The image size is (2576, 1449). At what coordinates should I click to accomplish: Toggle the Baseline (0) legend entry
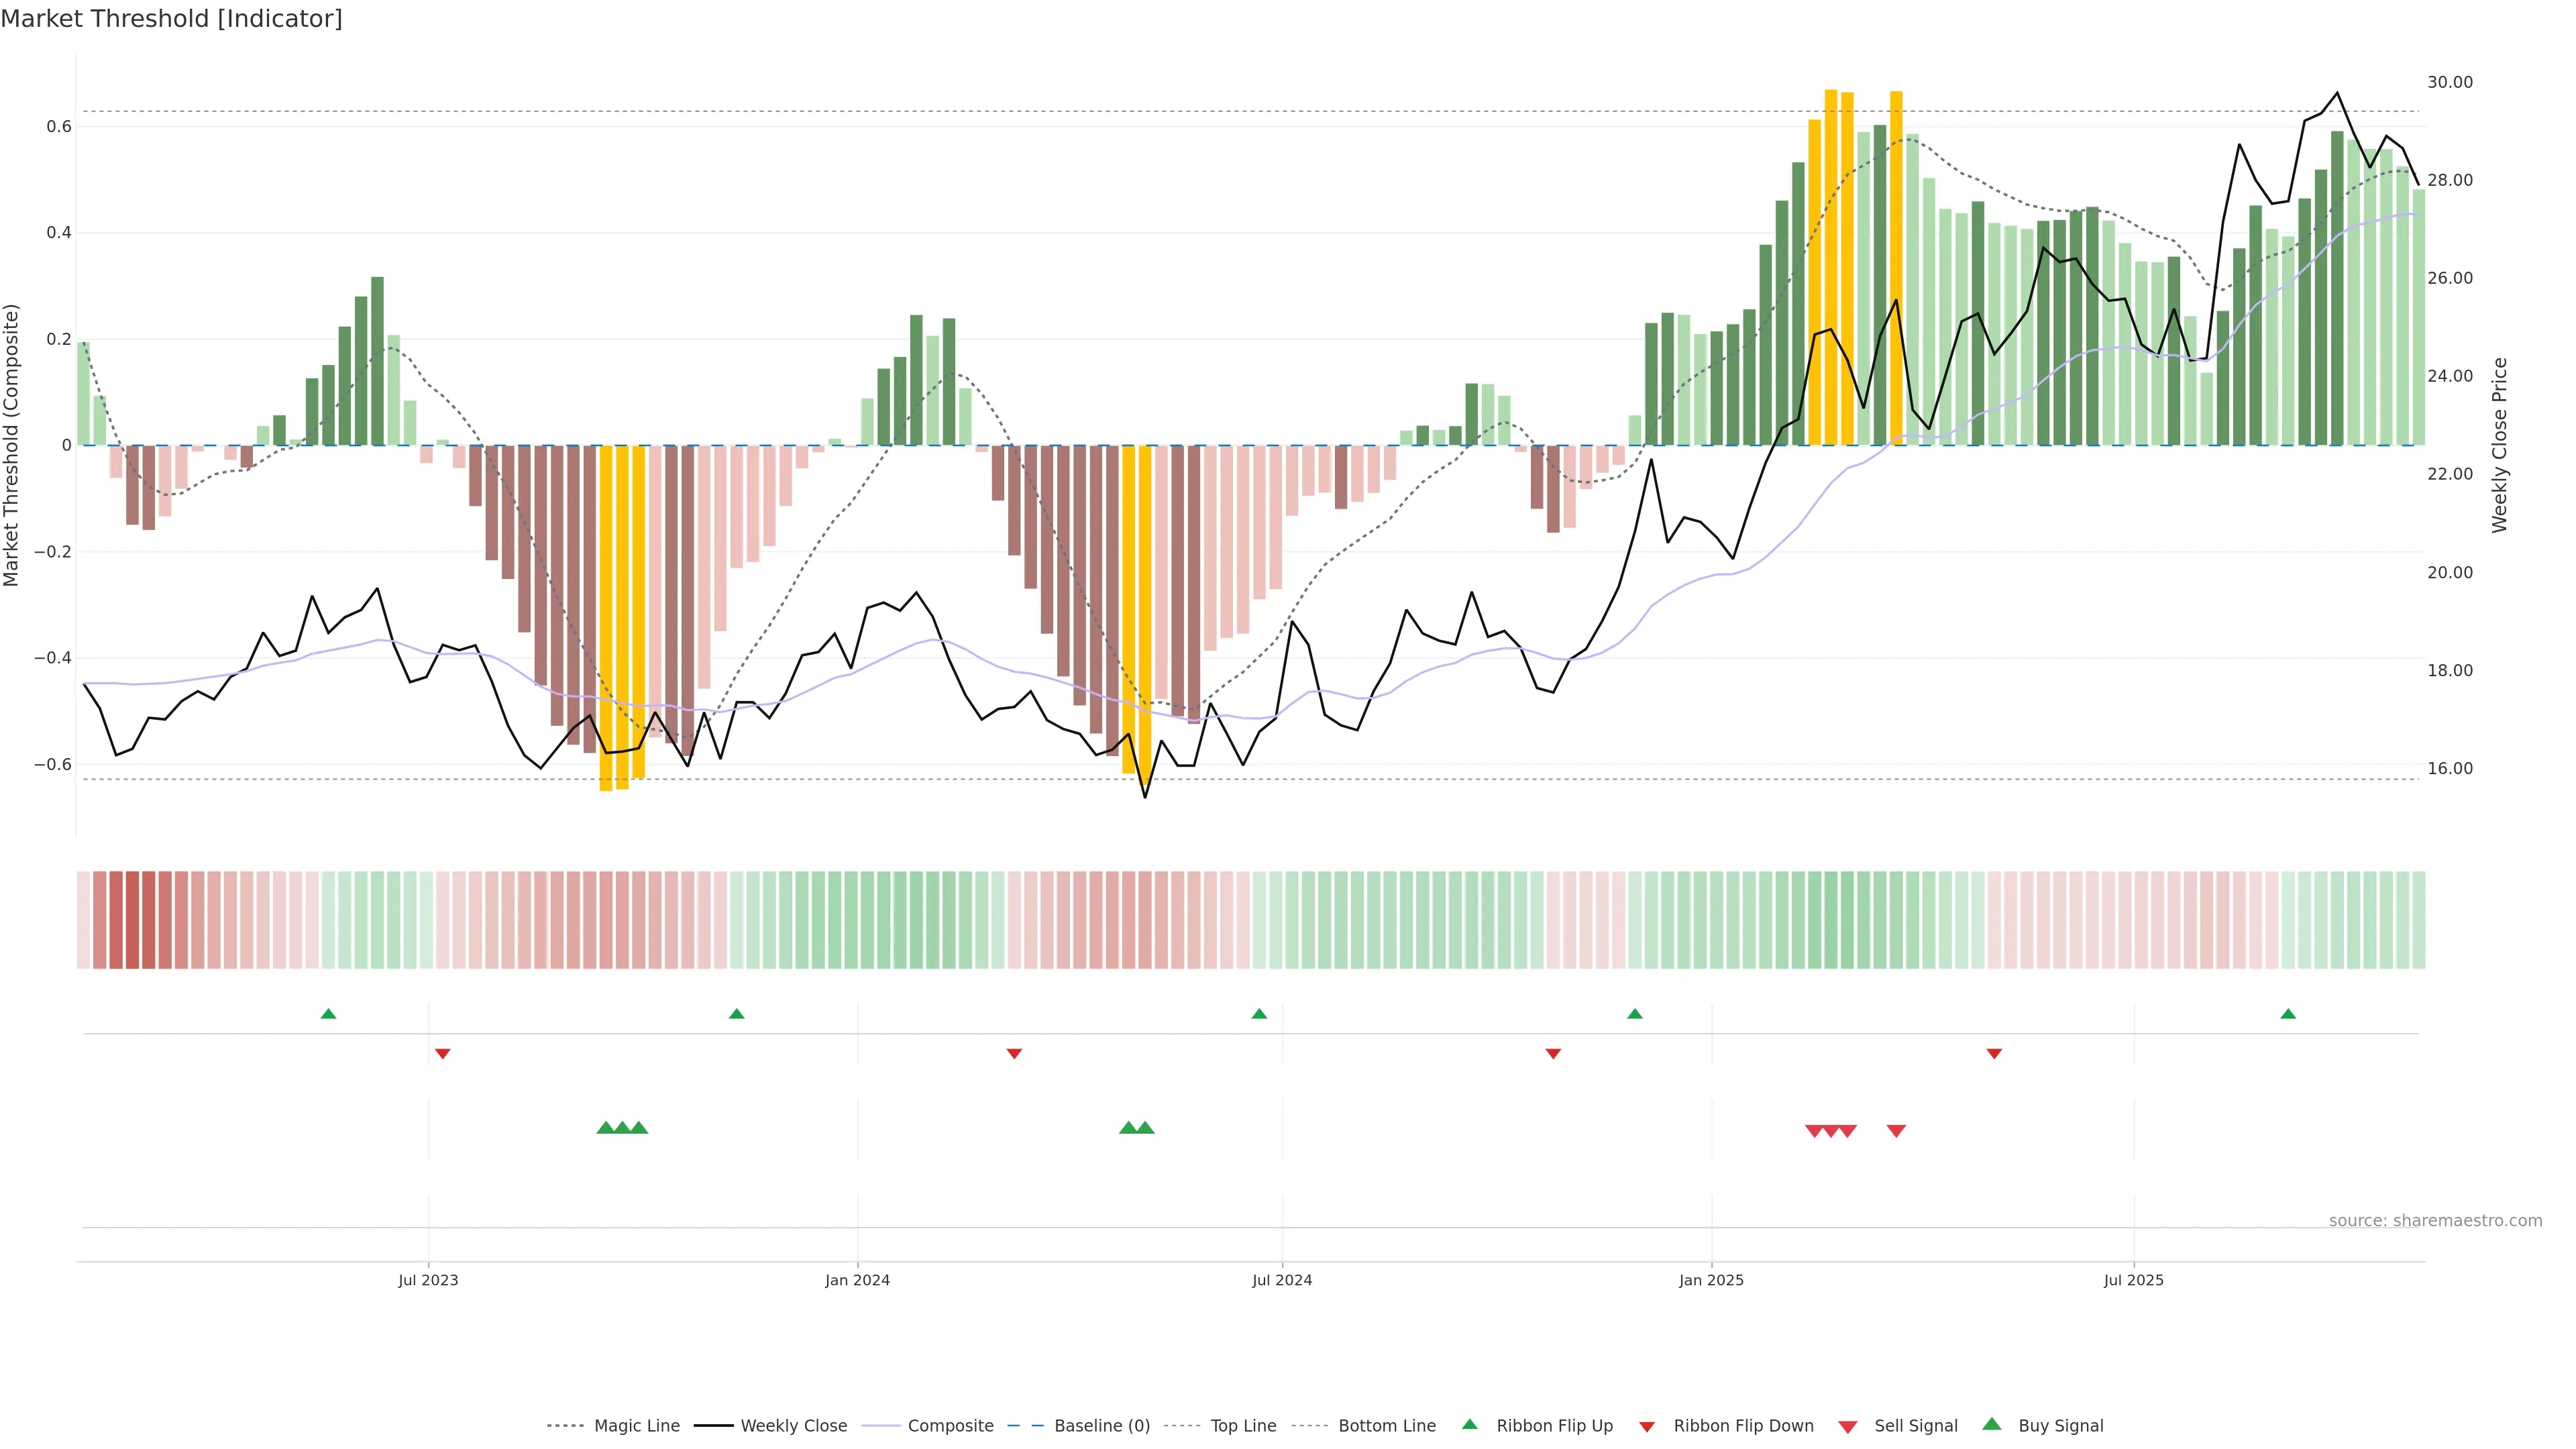(1102, 1426)
